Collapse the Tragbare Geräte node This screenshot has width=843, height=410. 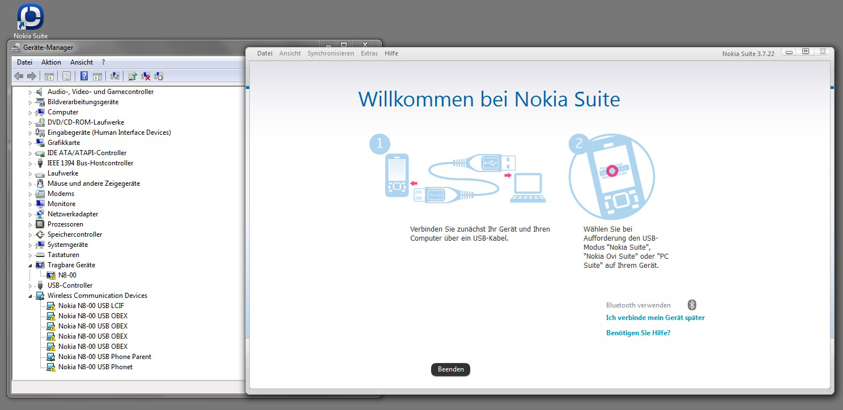tap(31, 265)
